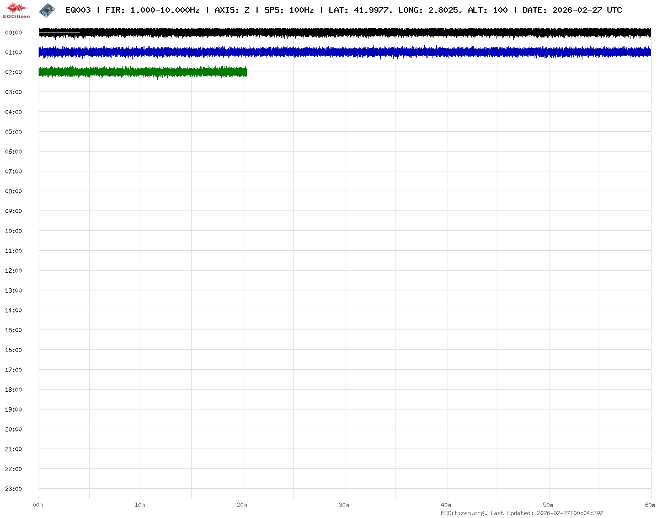Click the 10m minute axis label
The image size is (662, 518).
tap(140, 505)
